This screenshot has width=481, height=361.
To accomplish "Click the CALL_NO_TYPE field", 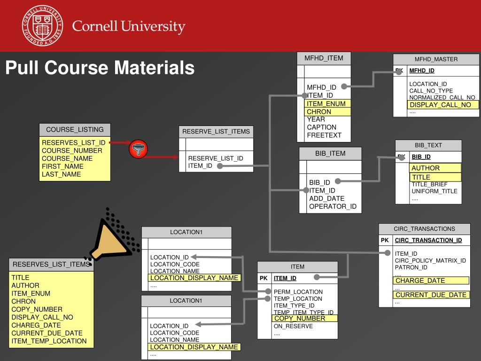I will click(431, 91).
